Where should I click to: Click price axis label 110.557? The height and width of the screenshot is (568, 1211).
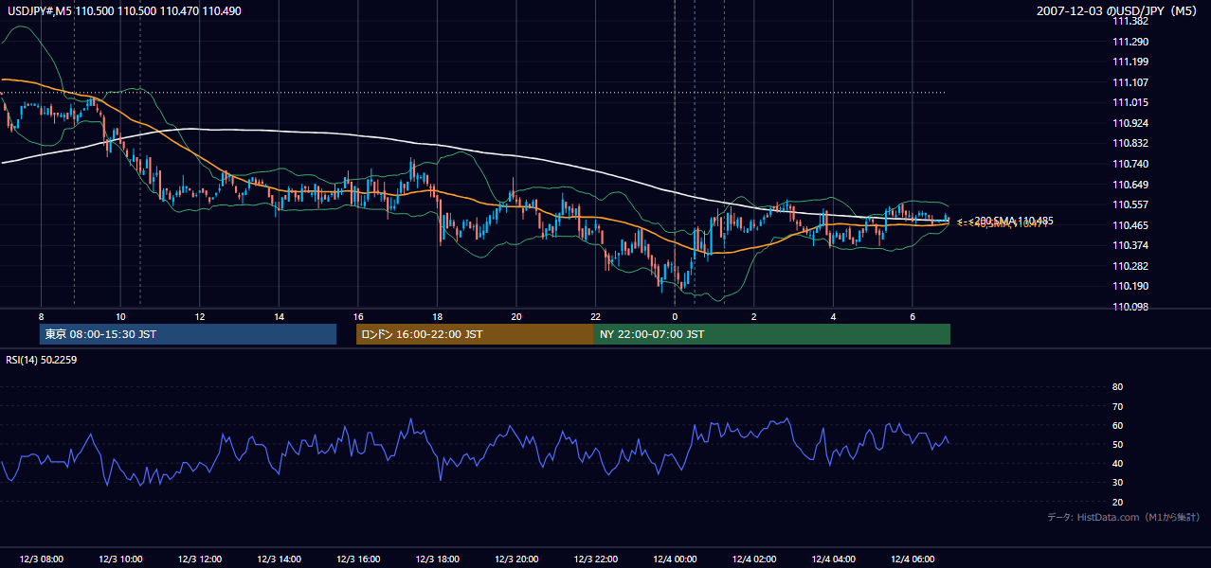[x=1130, y=204]
